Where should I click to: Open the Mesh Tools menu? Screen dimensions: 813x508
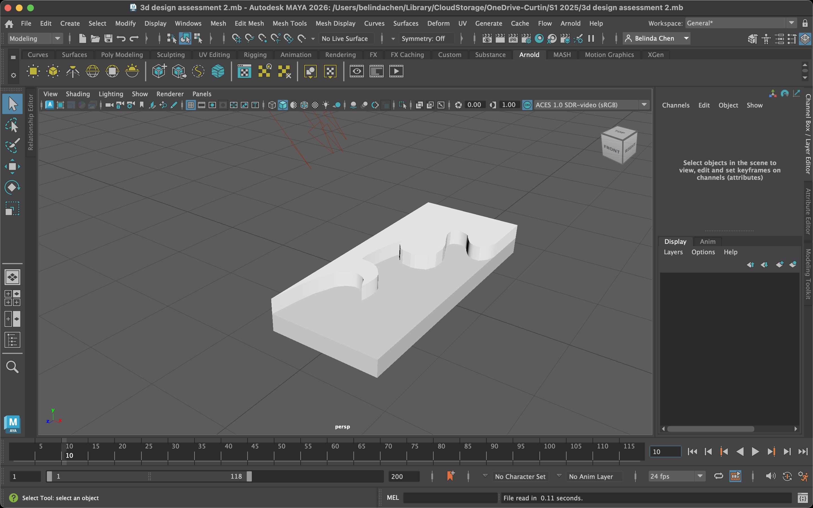tap(290, 23)
